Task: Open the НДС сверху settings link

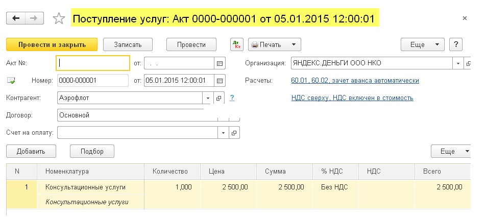Action: 352,98
